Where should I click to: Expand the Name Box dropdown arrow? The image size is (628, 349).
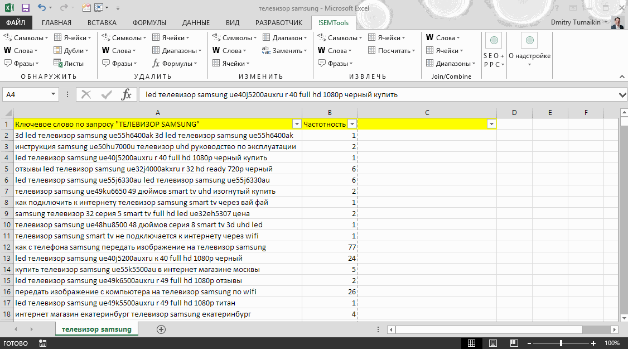pyautogui.click(x=53, y=94)
